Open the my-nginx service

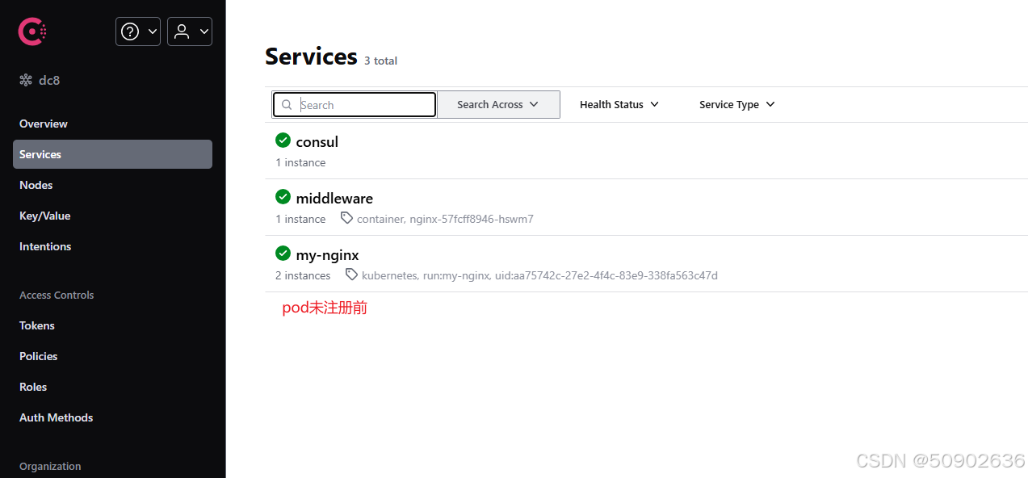327,255
